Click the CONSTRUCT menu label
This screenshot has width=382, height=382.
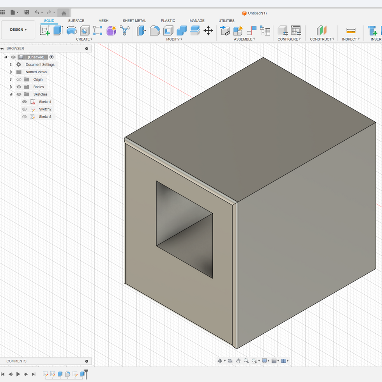(x=322, y=39)
